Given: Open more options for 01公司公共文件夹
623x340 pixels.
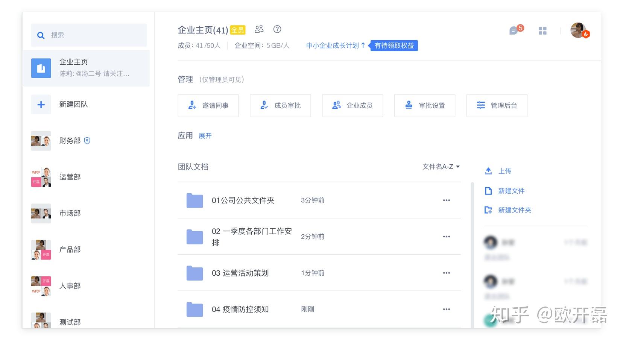Looking at the screenshot, I should coord(446,200).
